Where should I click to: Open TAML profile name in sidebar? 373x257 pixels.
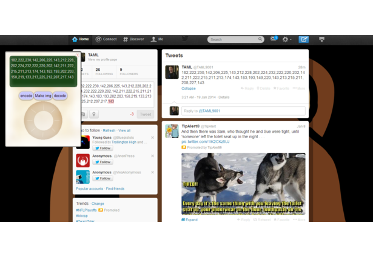[93, 55]
